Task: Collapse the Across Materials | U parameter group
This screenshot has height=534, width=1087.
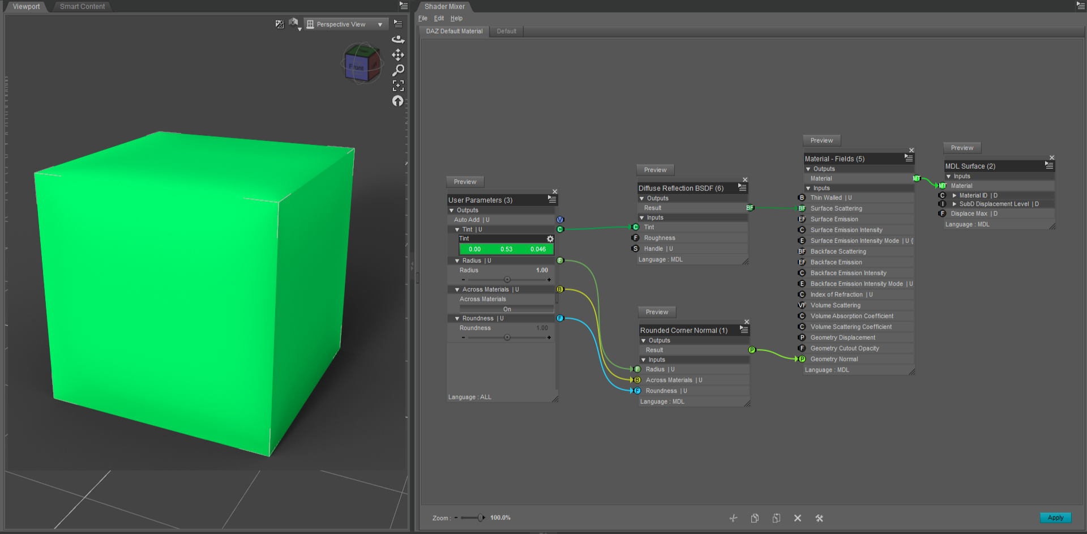Action: [457, 289]
